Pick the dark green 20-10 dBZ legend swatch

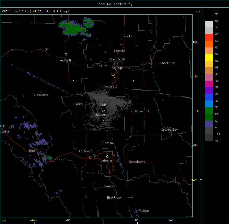(x=209, y=117)
